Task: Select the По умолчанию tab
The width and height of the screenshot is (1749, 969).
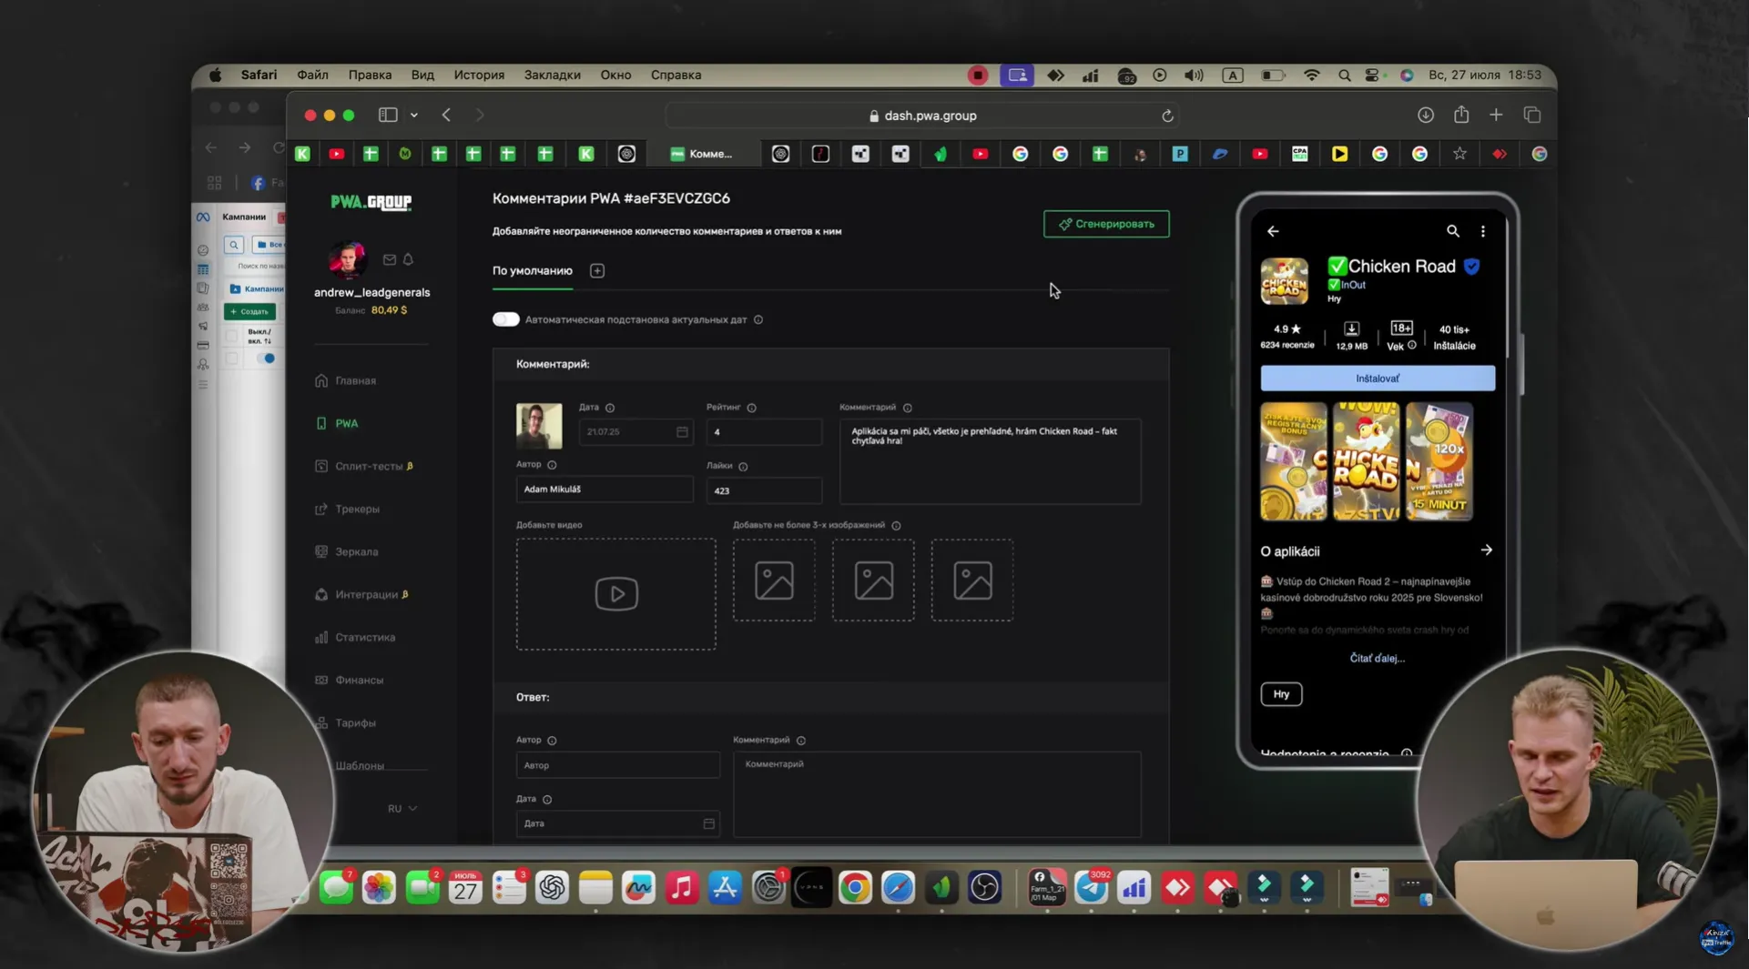Action: pyautogui.click(x=533, y=271)
